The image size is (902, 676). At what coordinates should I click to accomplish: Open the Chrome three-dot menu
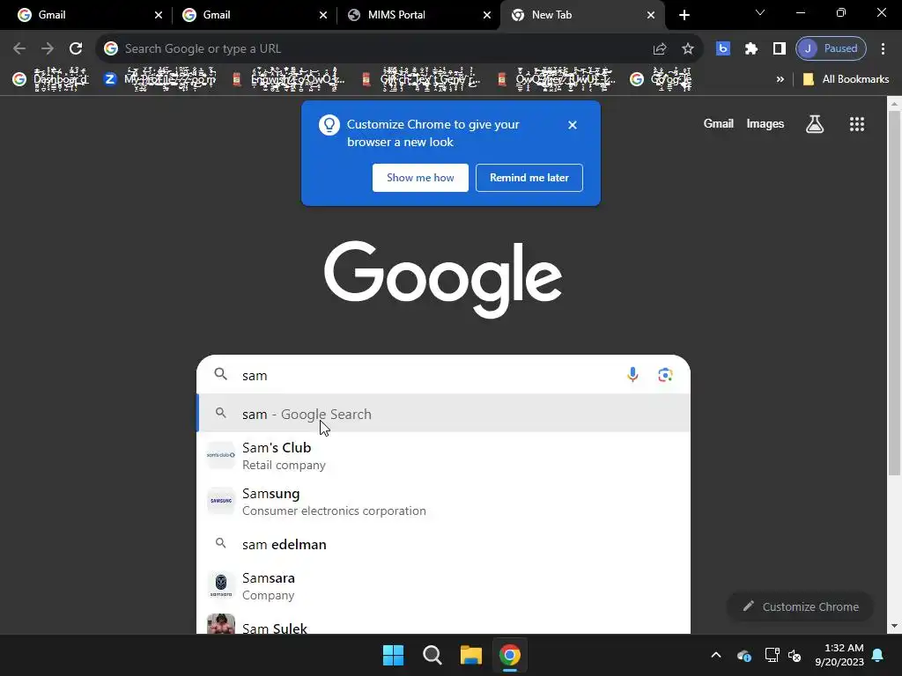(x=883, y=49)
